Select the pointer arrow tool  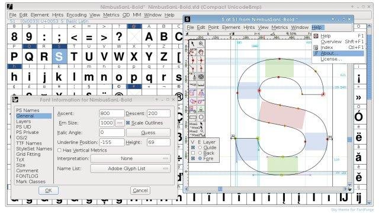(193, 44)
